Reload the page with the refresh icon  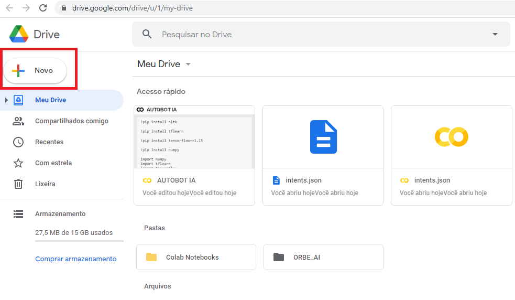pyautogui.click(x=43, y=8)
